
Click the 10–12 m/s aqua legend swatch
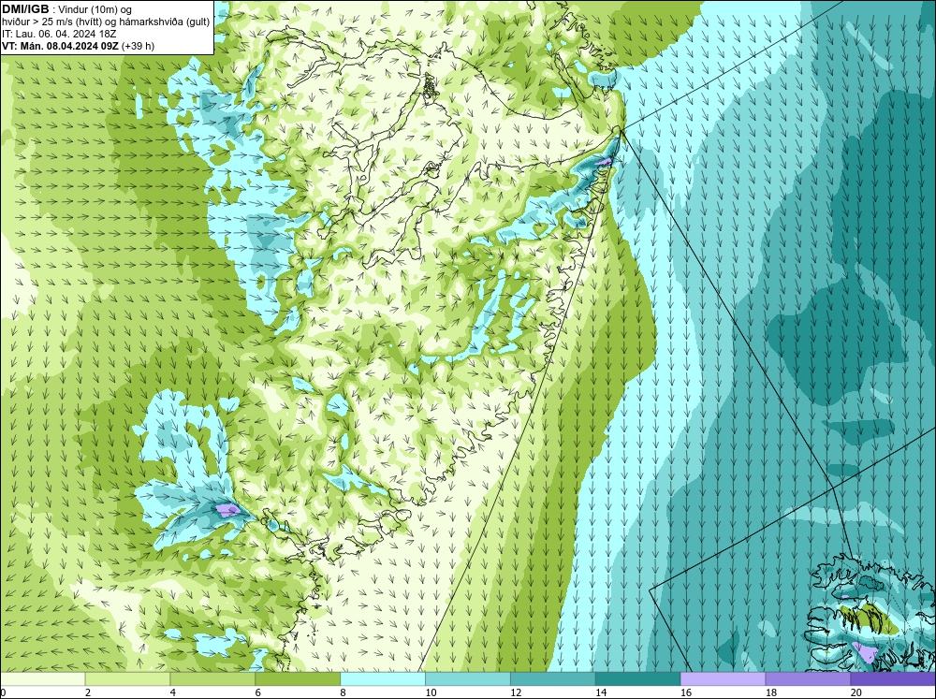pos(468,679)
